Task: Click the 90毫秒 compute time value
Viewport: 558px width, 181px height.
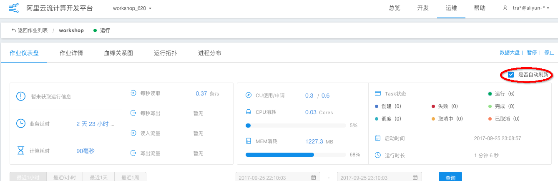Action: (85, 151)
